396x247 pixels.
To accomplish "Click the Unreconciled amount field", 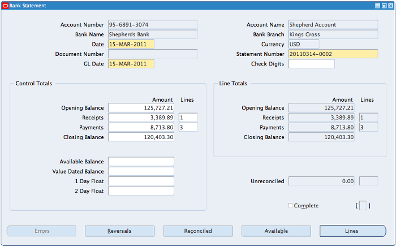I will [321, 181].
